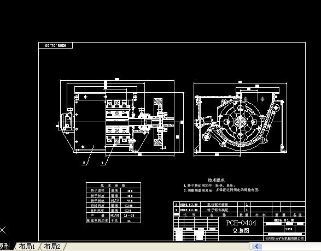Select the 材料 column header
The height and width of the screenshot is (251, 321).
click(x=261, y=215)
